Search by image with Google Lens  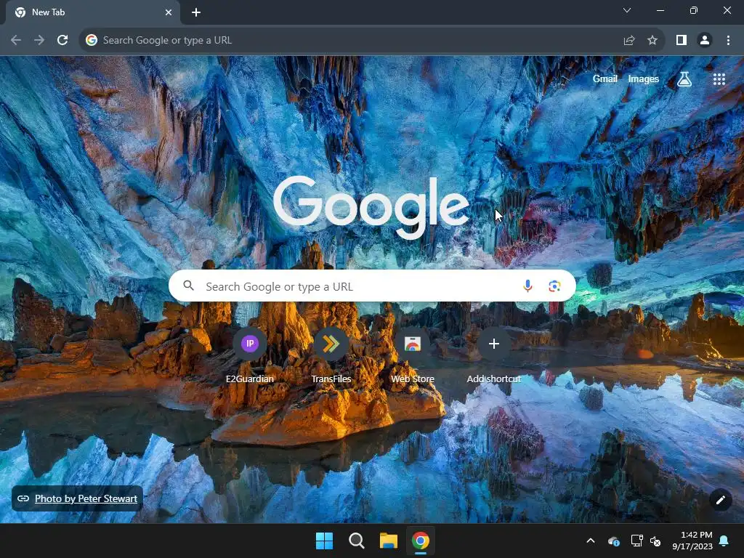pyautogui.click(x=554, y=286)
